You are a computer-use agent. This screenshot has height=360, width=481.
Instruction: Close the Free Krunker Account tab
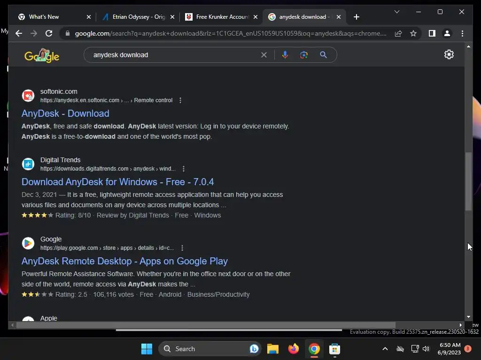[x=256, y=17]
